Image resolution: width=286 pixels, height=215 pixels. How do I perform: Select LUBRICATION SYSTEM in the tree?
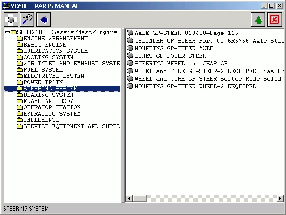tap(55, 51)
